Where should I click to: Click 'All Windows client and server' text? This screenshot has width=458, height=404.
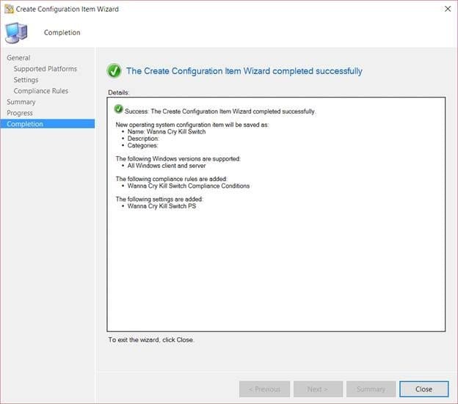167,166
